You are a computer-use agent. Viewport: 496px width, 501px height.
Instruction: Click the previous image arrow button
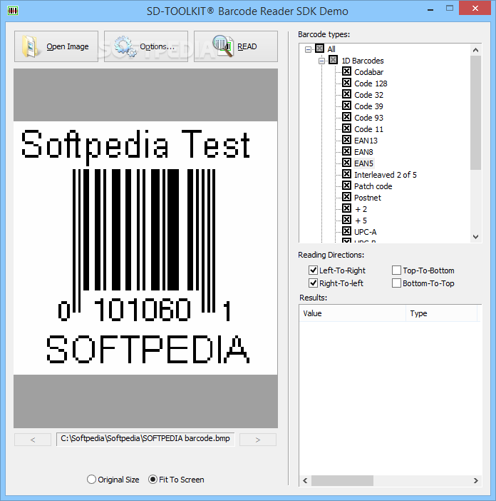(33, 440)
